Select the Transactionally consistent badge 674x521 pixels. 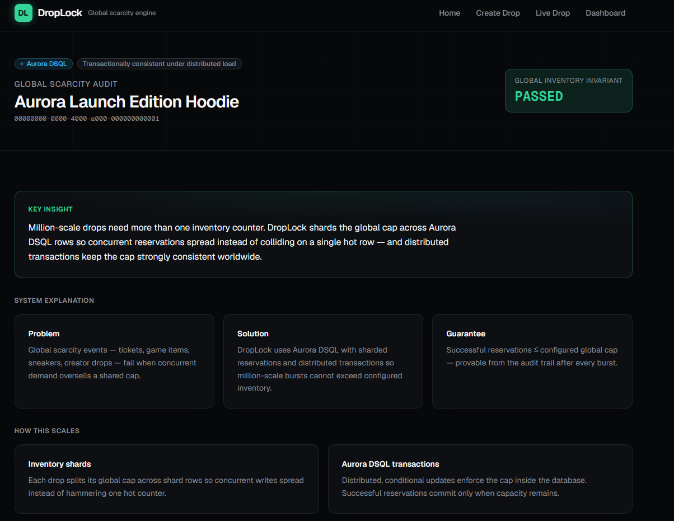(x=160, y=64)
